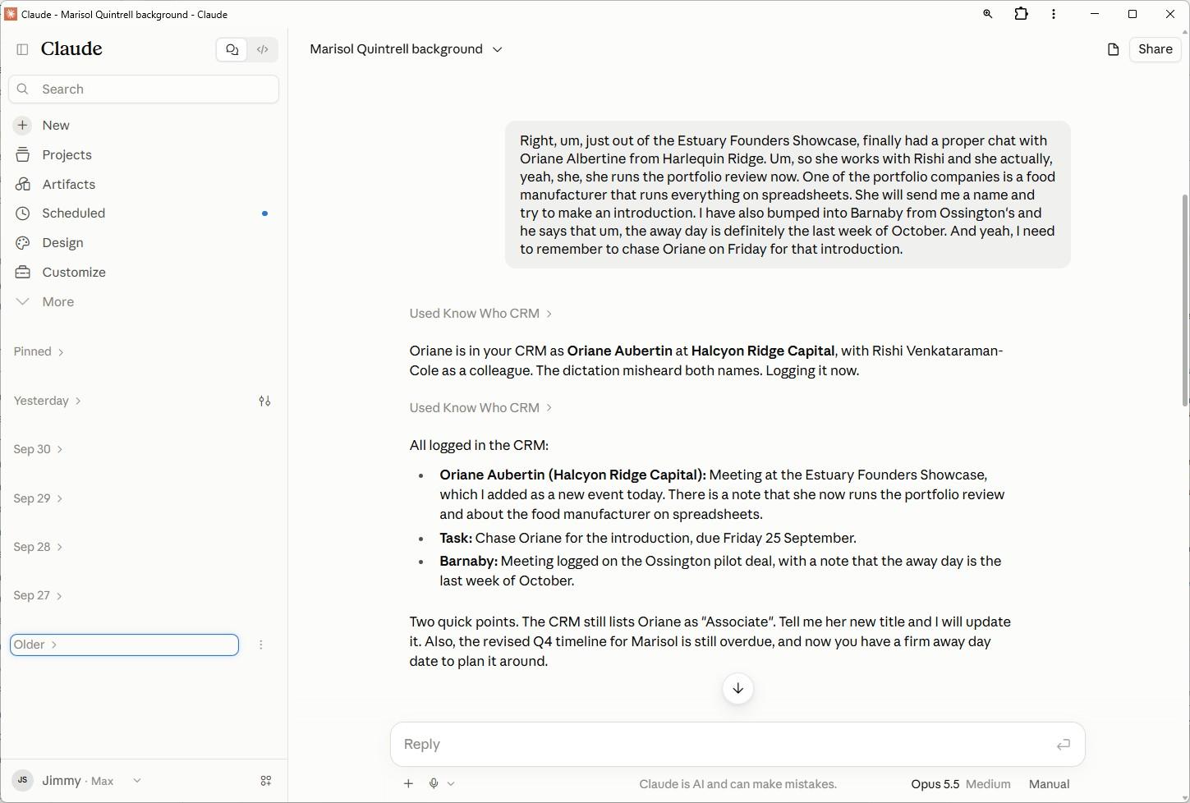The width and height of the screenshot is (1190, 803).
Task: Add attachment with plus icon below reply
Action: click(x=408, y=783)
